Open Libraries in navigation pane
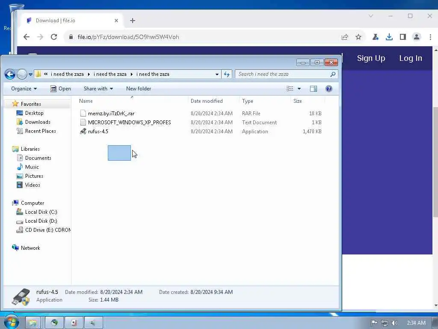This screenshot has height=329, width=438. [30, 149]
